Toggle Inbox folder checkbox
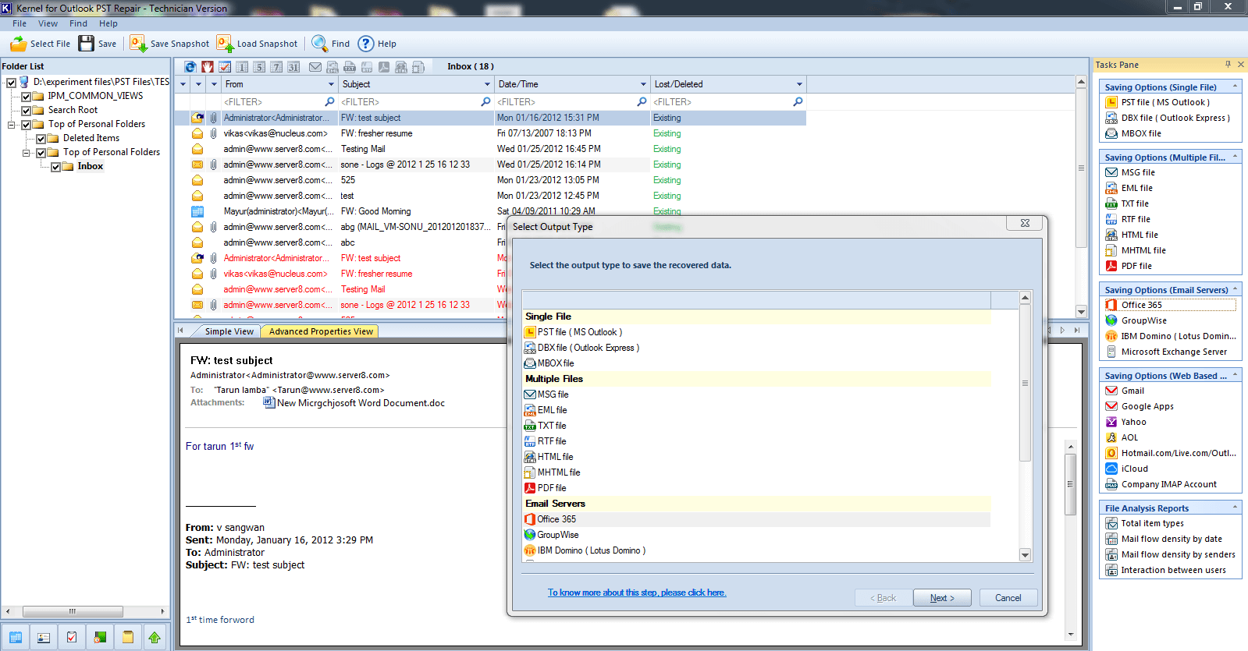The height and width of the screenshot is (651, 1248). click(x=56, y=167)
